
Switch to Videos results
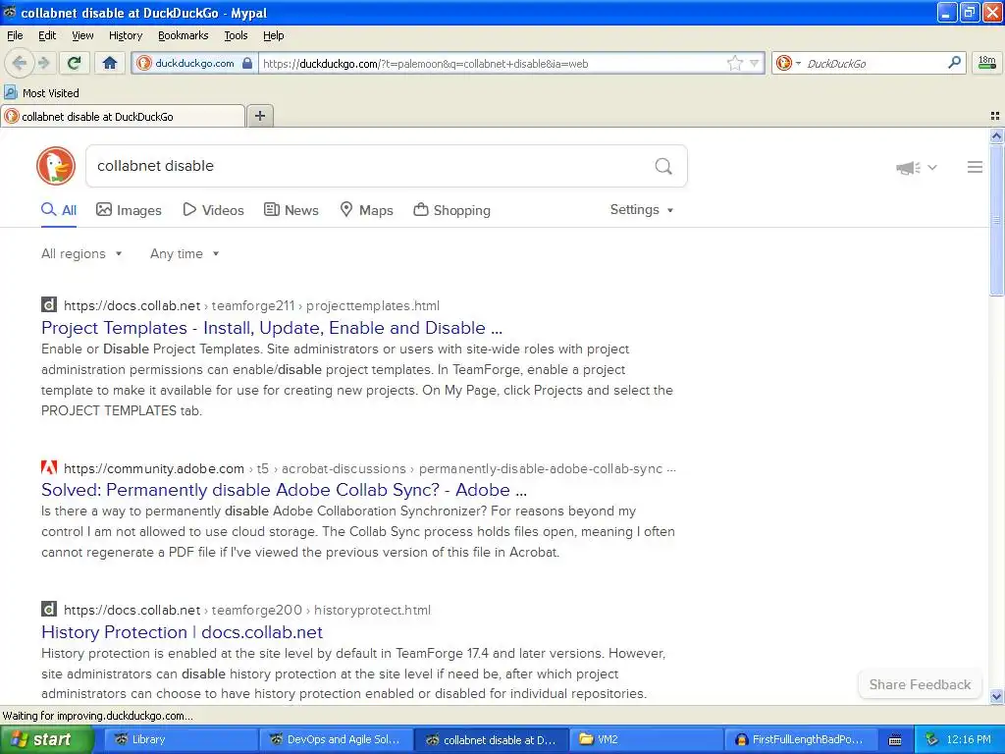coord(213,210)
